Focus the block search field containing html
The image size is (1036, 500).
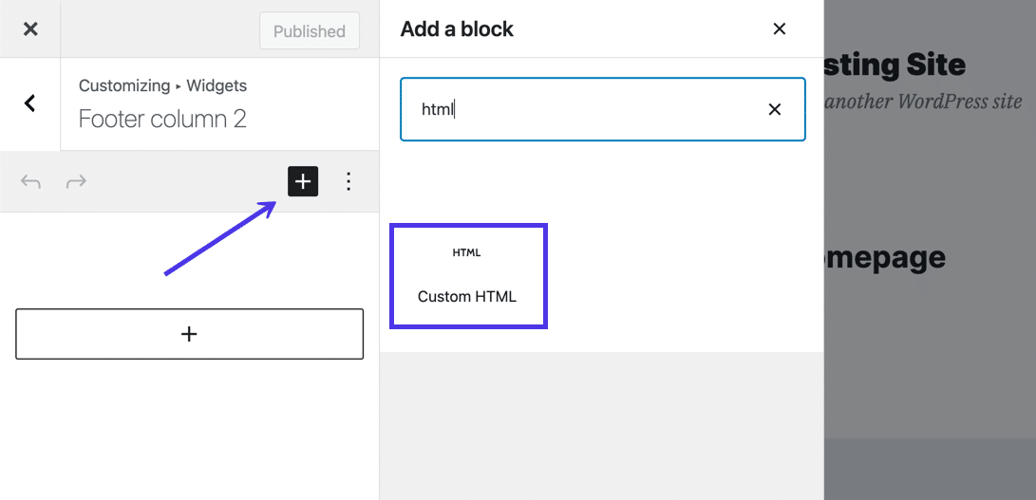[x=579, y=109]
